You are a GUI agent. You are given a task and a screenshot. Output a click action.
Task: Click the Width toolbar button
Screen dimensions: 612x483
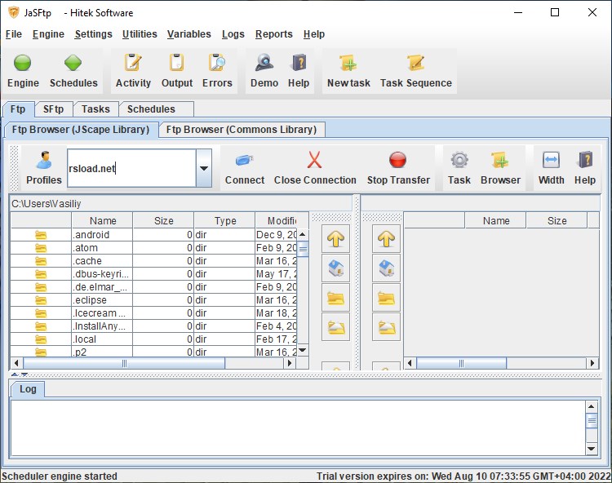tap(551, 168)
